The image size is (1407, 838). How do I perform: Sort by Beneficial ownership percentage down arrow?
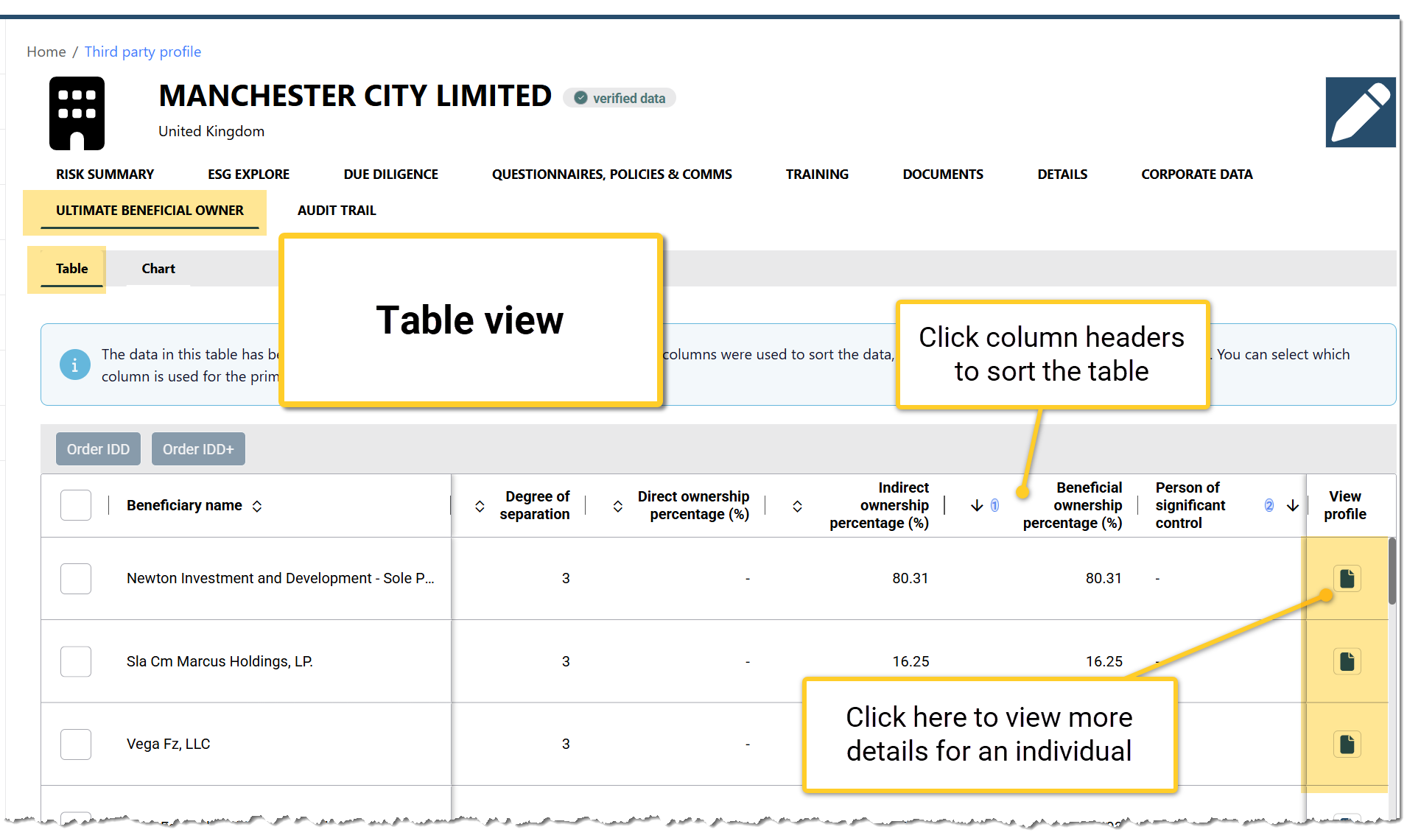(x=977, y=506)
